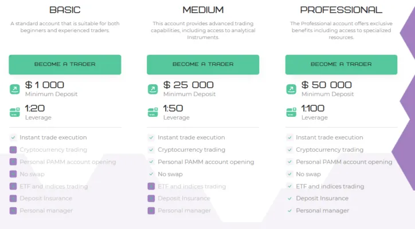The height and width of the screenshot is (229, 415).
Task: Click the Basic leverage wallet icon
Action: tap(14, 112)
